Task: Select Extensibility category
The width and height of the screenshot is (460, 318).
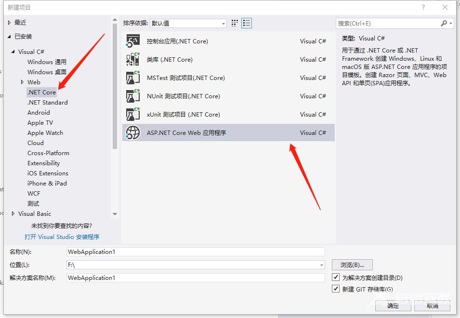Action: tap(44, 163)
